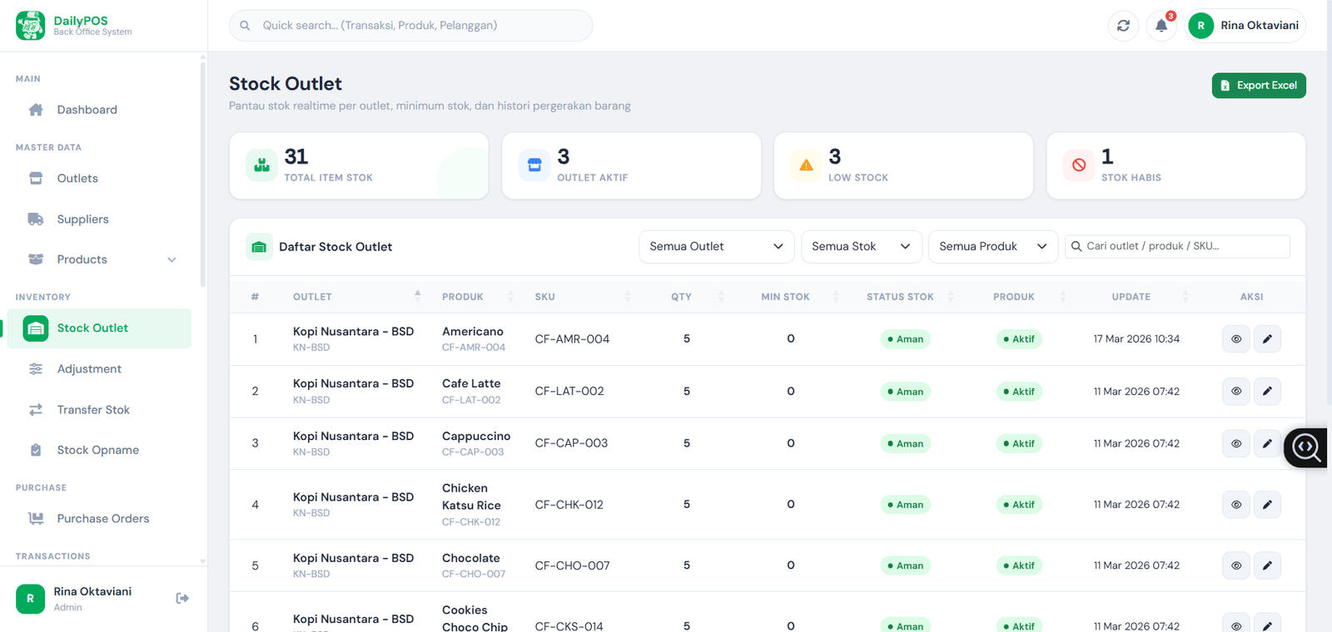The width and height of the screenshot is (1332, 632).
Task: Click the Aman status badge for Americano
Action: (x=906, y=339)
